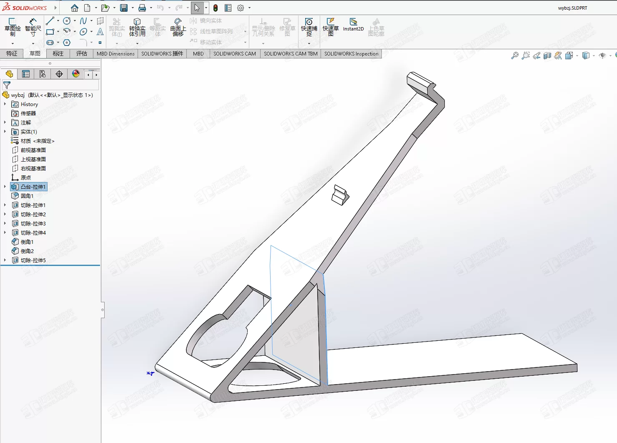Switch to MBD Dimensions tab
Viewport: 617px width, 443px height.
tap(115, 53)
